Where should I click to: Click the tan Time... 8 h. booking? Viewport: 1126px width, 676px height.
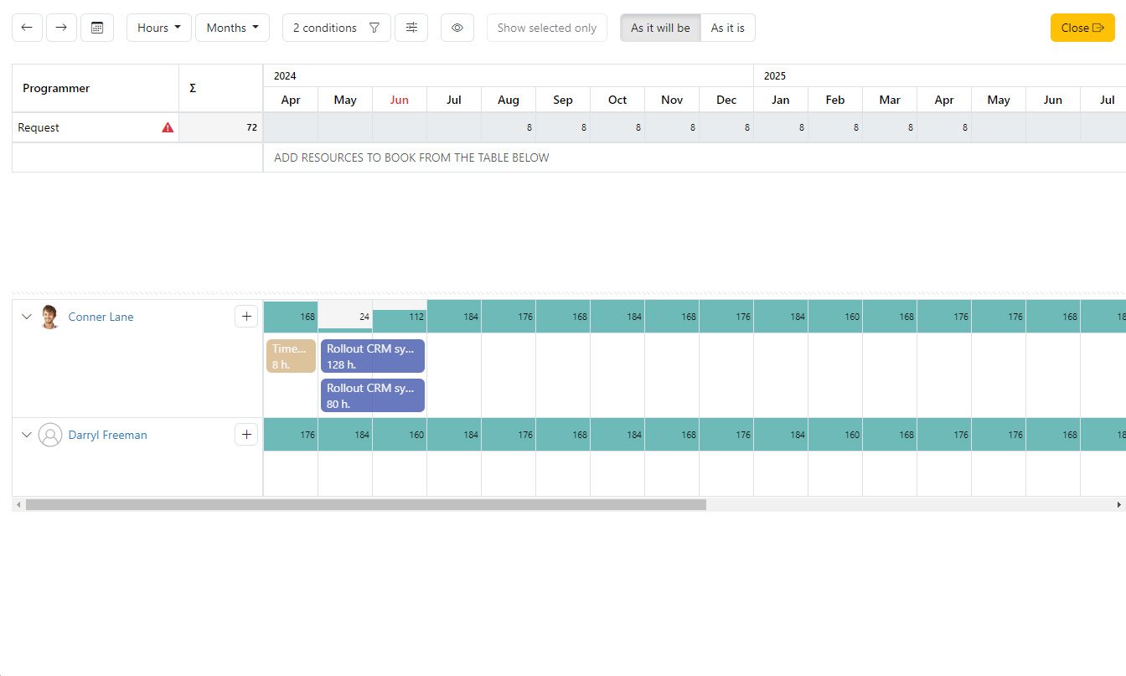(x=291, y=356)
